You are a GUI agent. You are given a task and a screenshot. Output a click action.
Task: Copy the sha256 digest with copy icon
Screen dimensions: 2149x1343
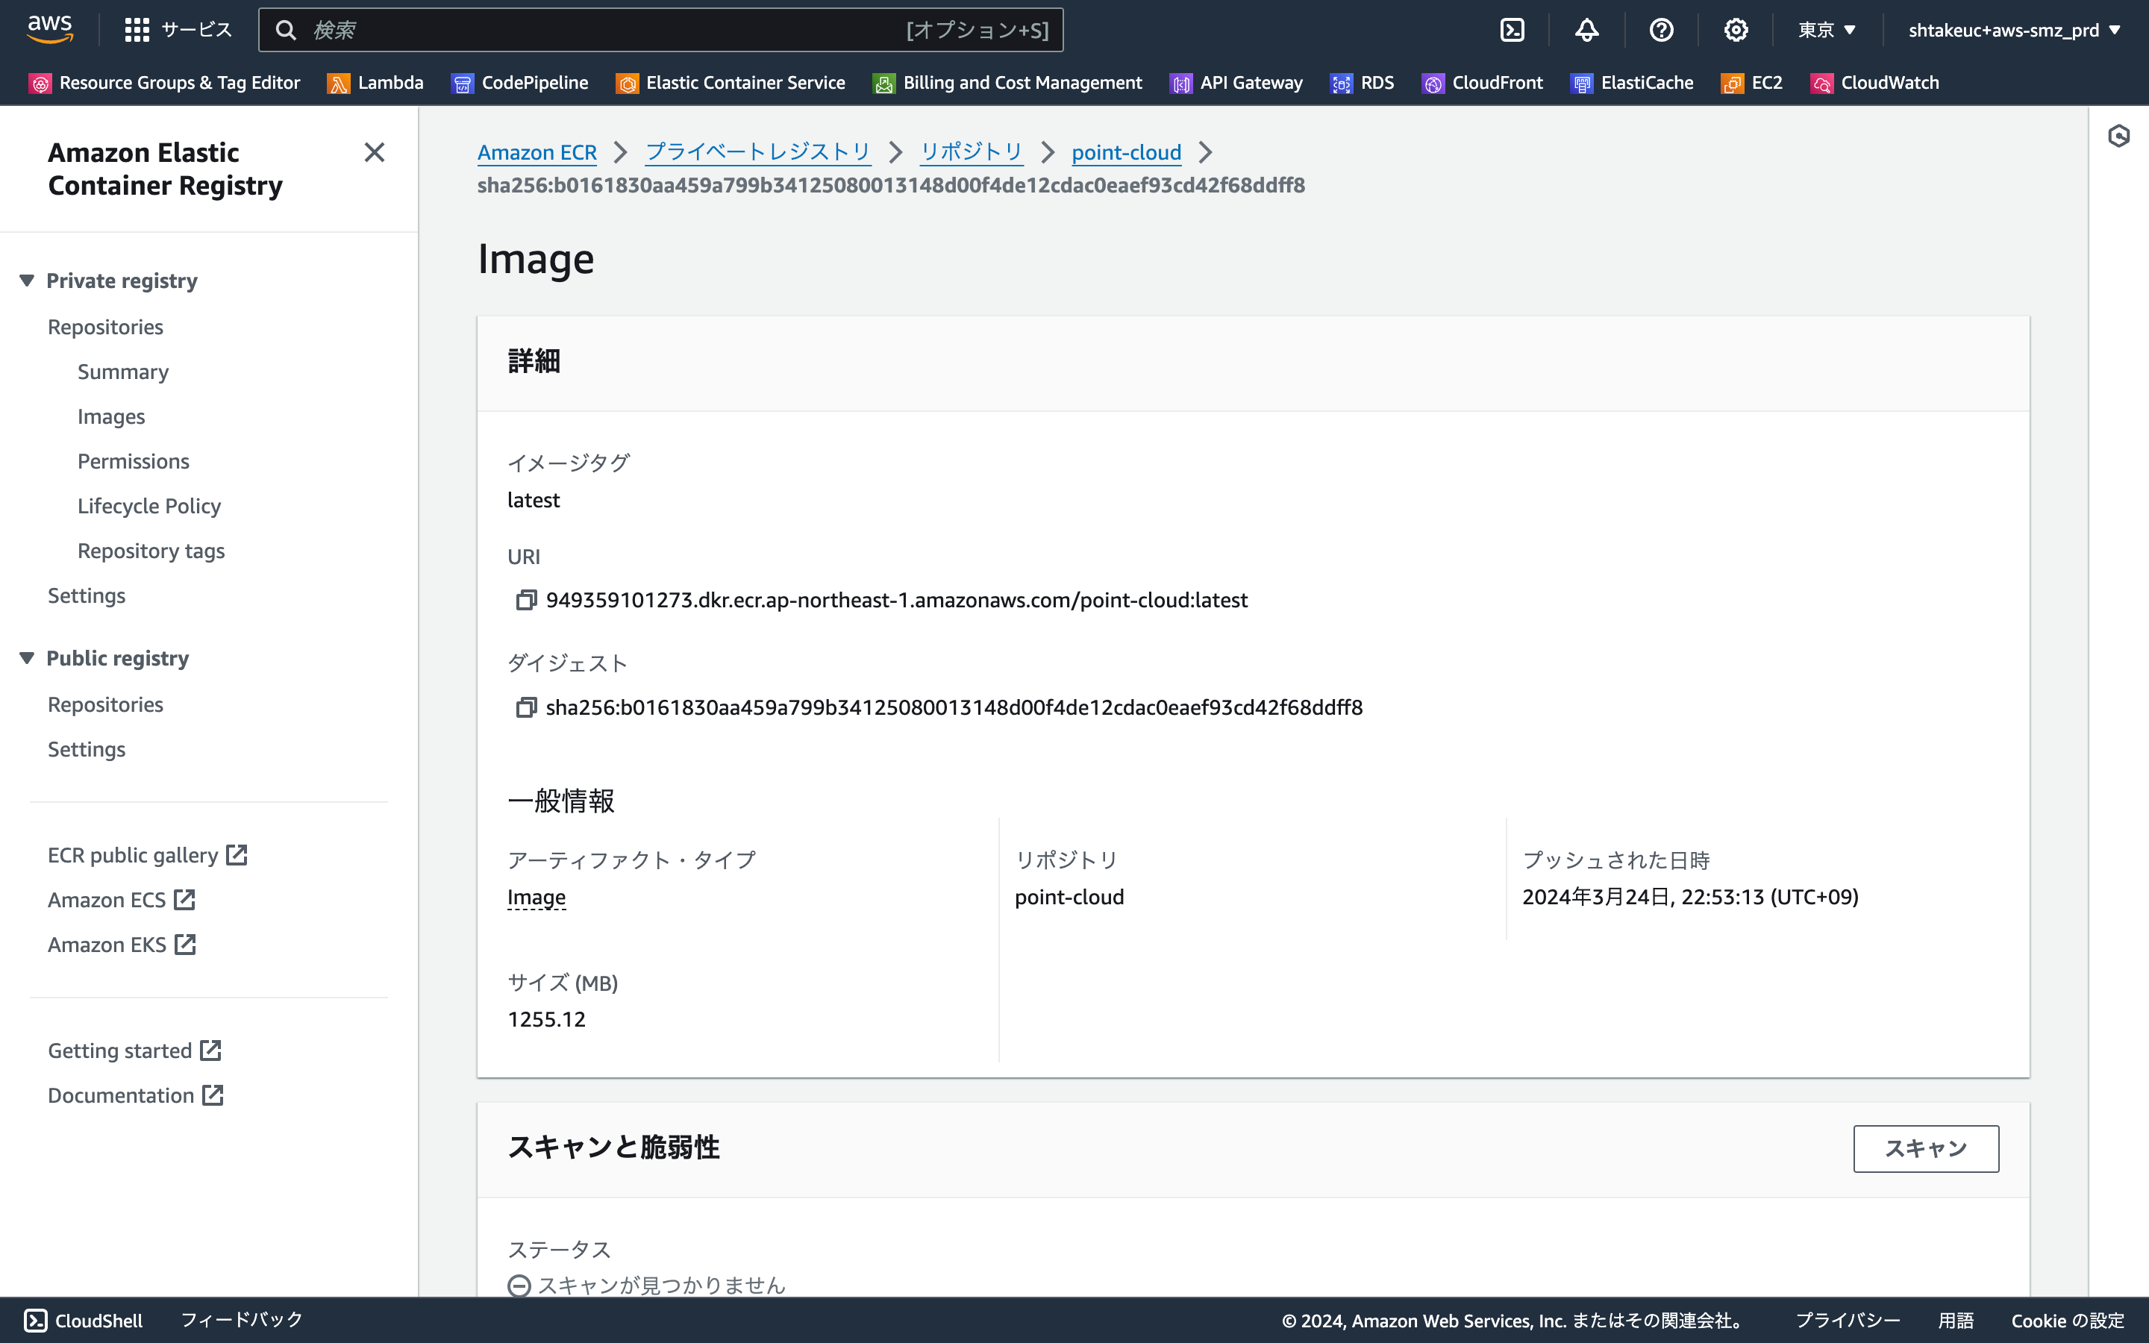pyautogui.click(x=526, y=708)
